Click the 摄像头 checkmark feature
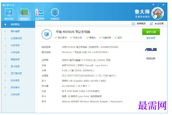 (x=91, y=38)
